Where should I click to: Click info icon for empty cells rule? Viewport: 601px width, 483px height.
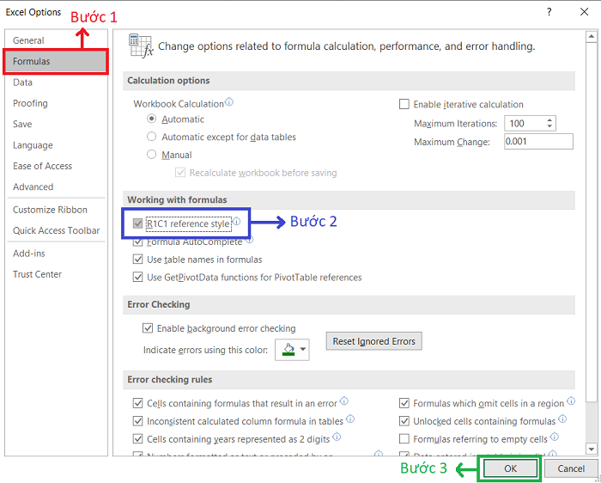point(555,437)
